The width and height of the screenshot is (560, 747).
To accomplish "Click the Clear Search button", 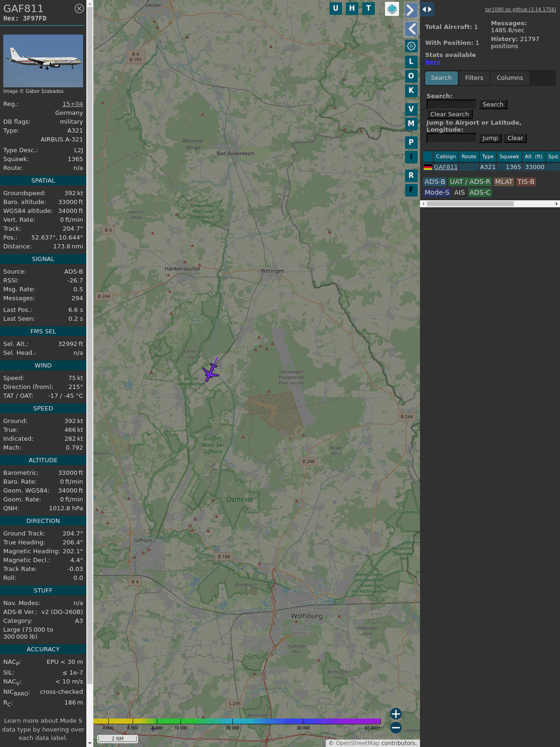I will pyautogui.click(x=449, y=114).
